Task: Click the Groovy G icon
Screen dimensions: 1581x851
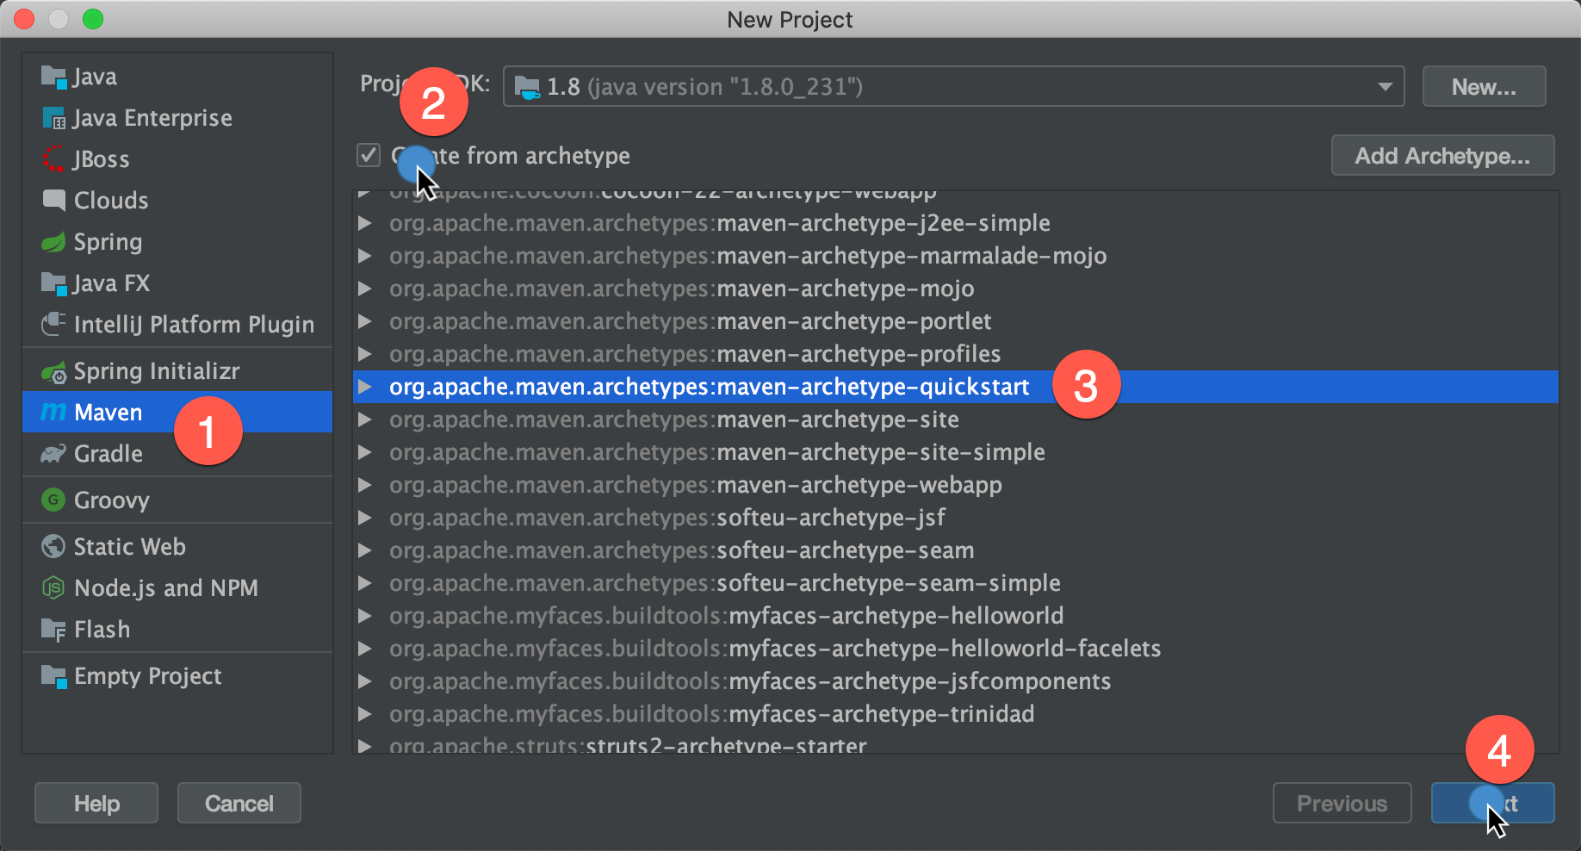Action: (53, 500)
